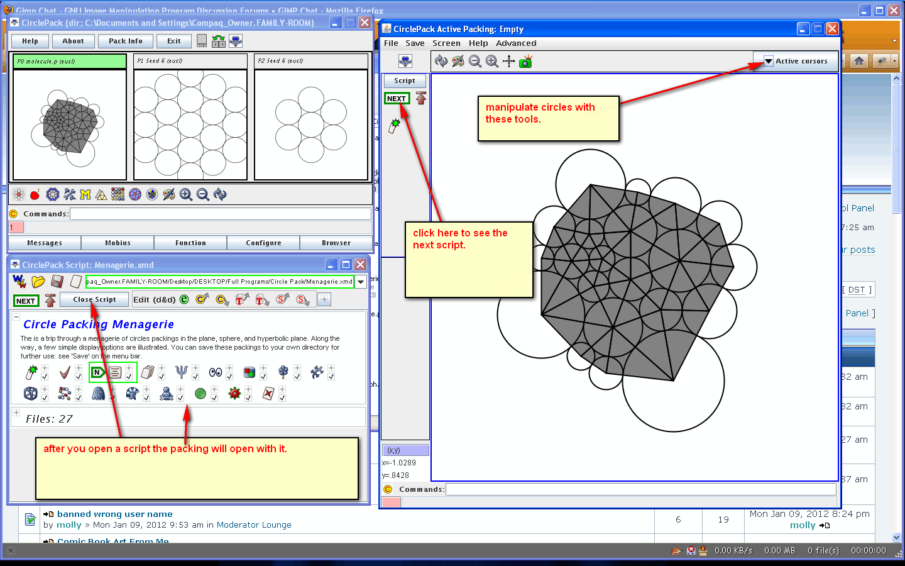This screenshot has height=566, width=905.
Task: Expand the plus beside the googly eyes icon
Action: [229, 368]
